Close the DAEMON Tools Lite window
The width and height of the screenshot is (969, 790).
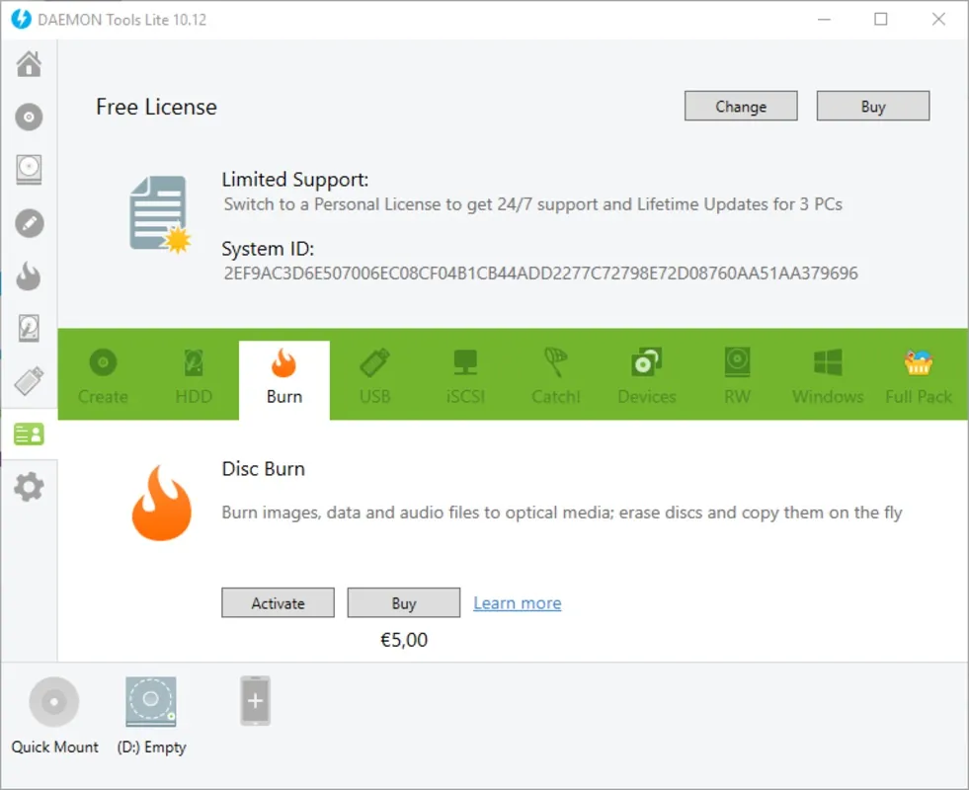pos(938,19)
